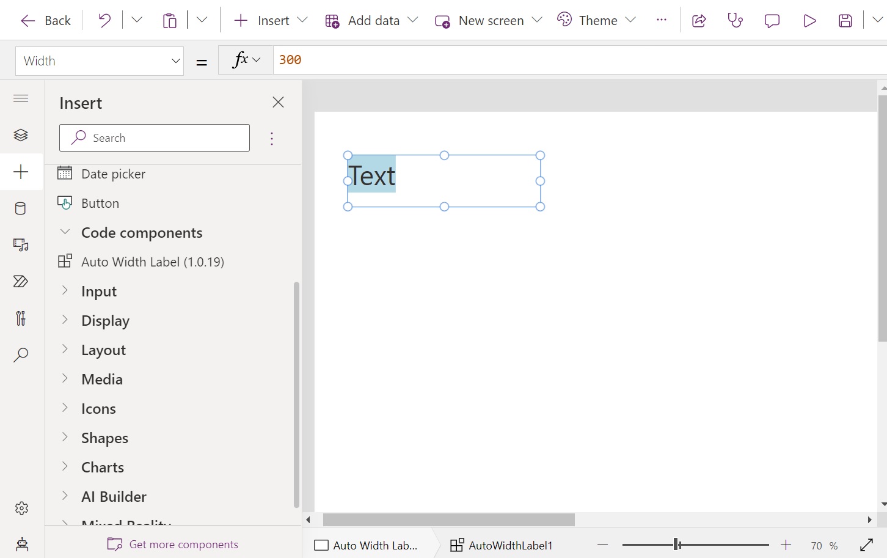887x558 pixels.
Task: Open the Power Automate panel
Action: pos(21,281)
